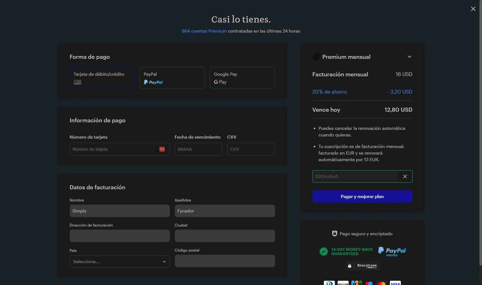Click the 14-day money-back guaranteed badge
482x285 pixels.
pyautogui.click(x=346, y=252)
